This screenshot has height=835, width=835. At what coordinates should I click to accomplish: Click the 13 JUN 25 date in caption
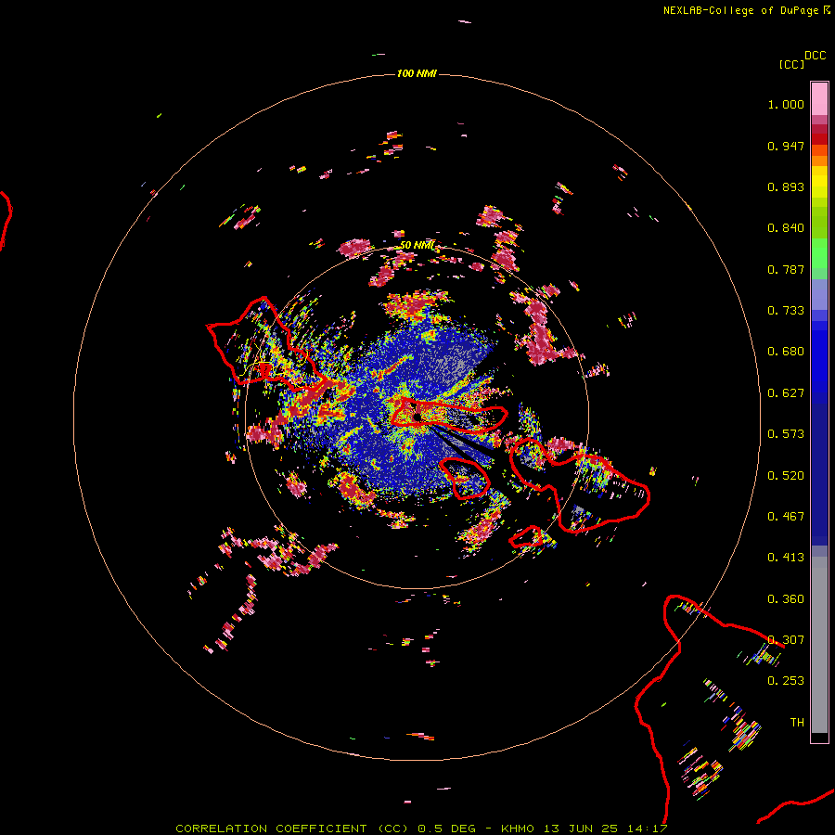[581, 829]
